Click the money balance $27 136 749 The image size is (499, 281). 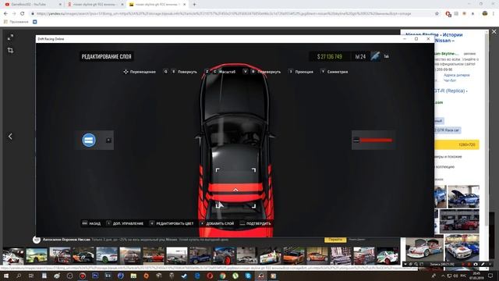click(329, 57)
